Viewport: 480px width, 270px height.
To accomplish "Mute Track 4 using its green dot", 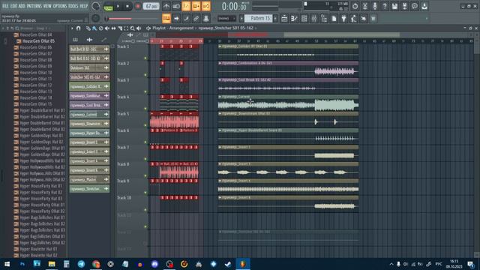I will [145, 109].
